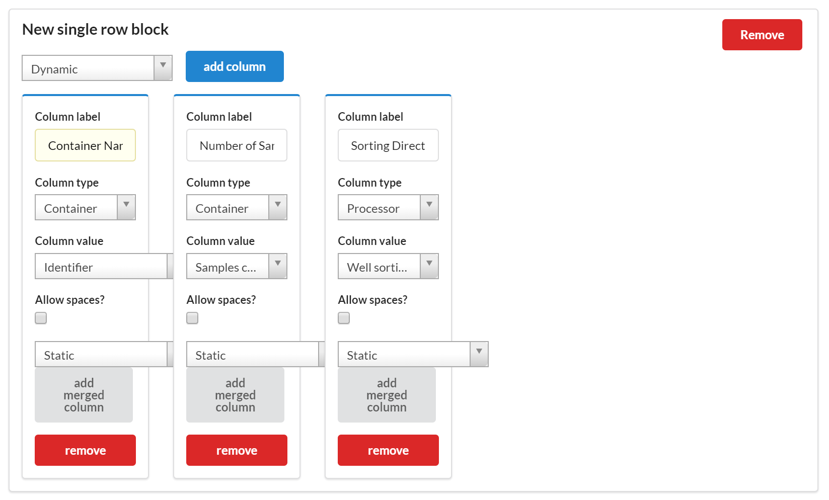Open the Samples count value dropdown
Screen dimensions: 829x500
237,267
